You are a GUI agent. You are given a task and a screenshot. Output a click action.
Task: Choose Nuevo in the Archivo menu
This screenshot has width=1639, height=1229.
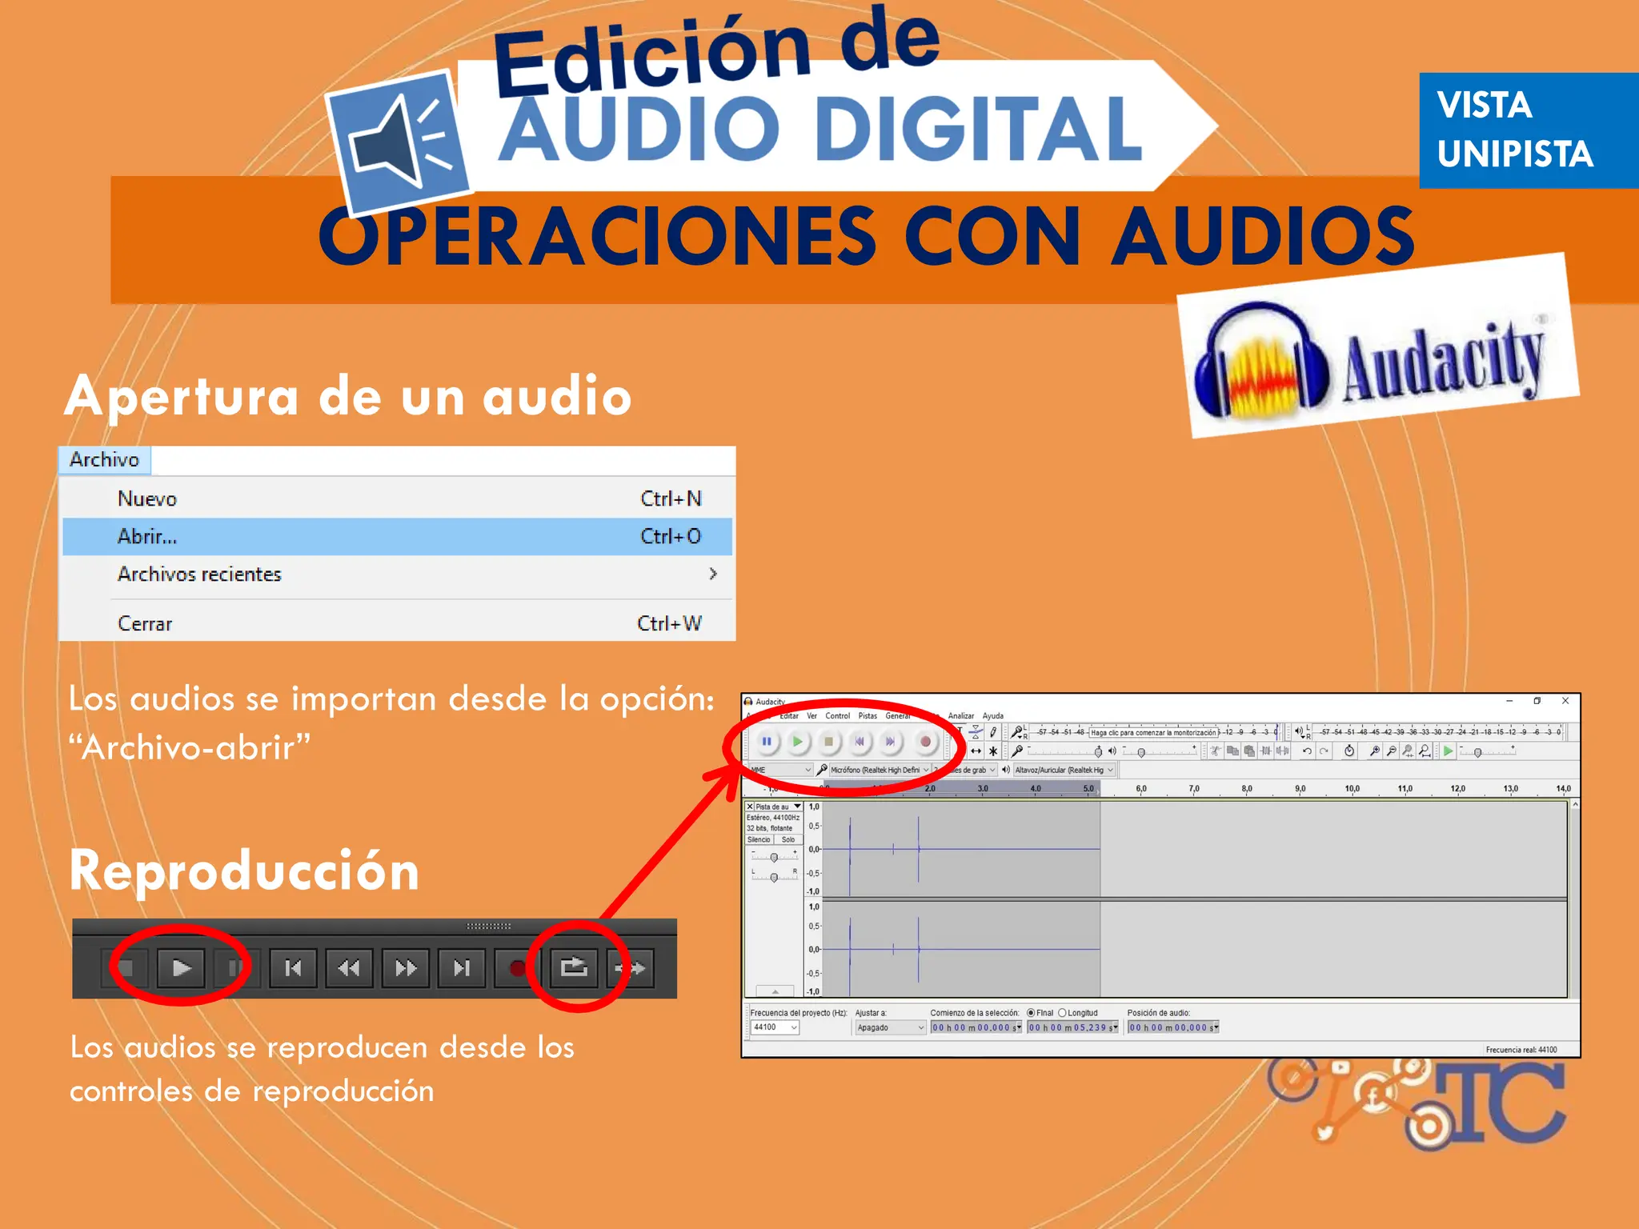pyautogui.click(x=397, y=498)
